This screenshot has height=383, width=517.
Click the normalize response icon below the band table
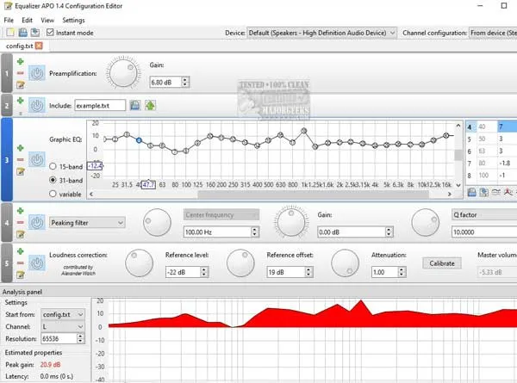[508, 192]
